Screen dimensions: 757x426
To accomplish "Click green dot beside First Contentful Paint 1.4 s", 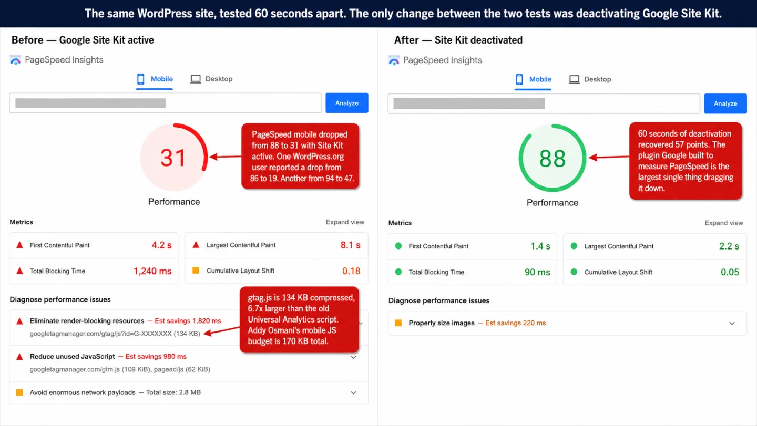I will 398,246.
